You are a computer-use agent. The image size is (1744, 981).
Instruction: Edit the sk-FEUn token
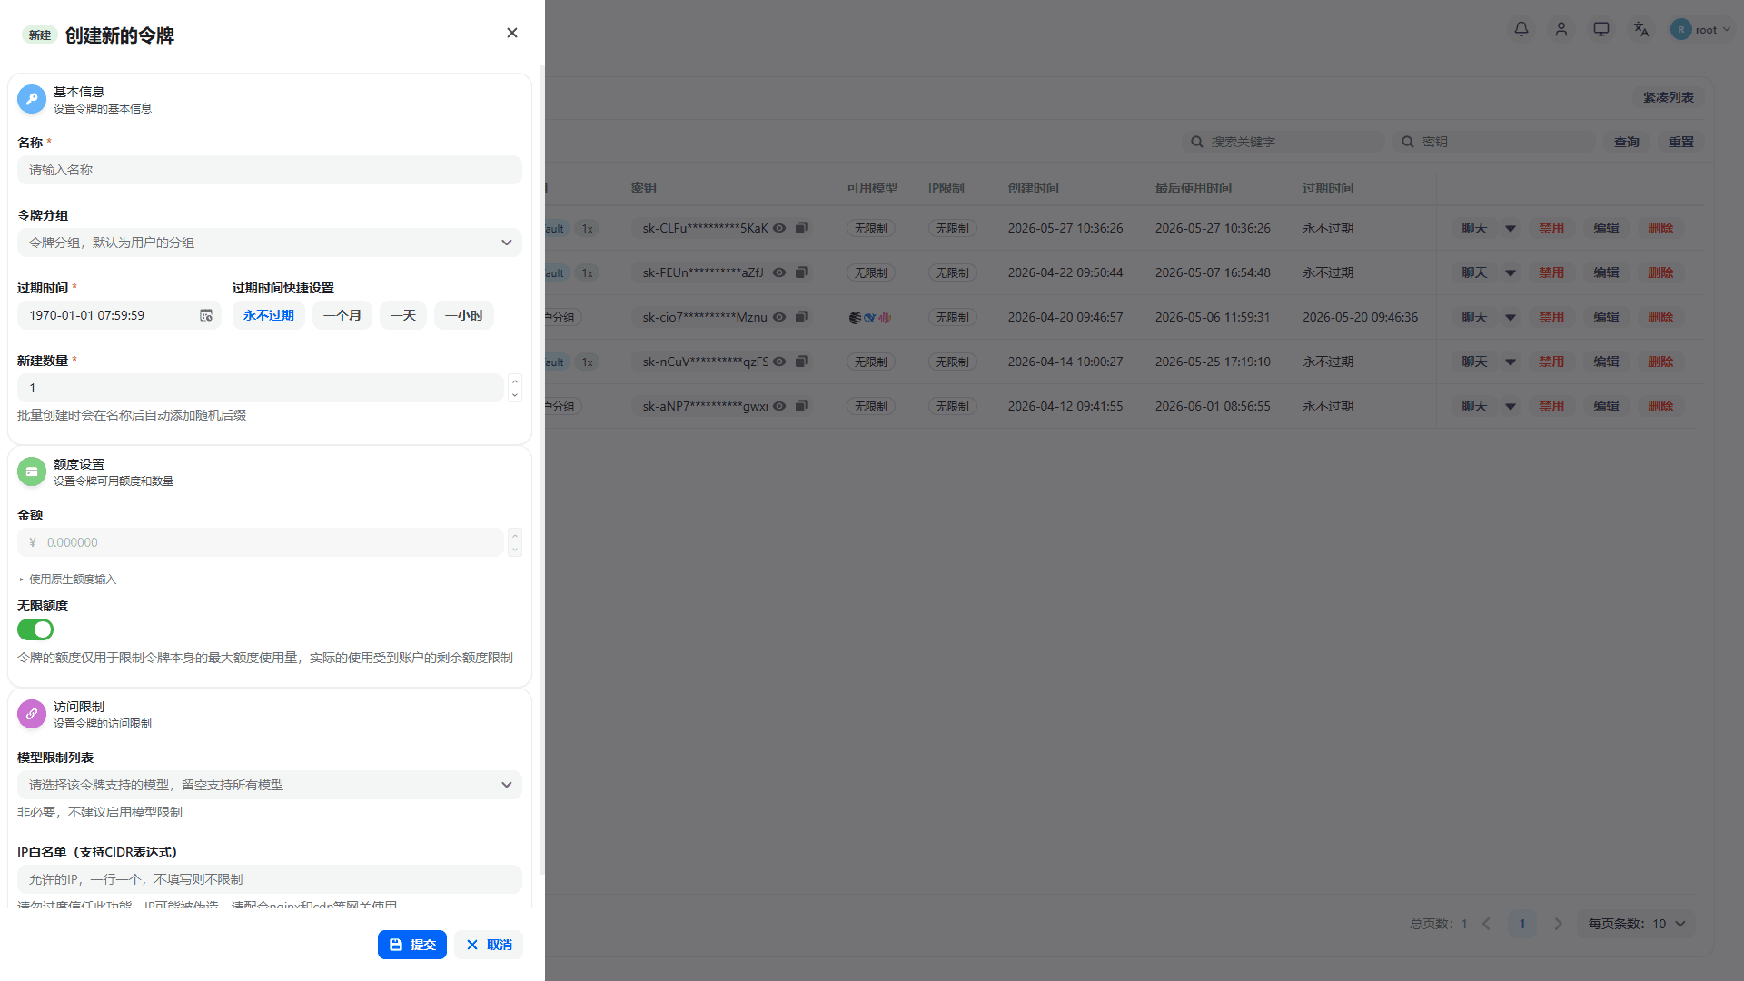1606,272
